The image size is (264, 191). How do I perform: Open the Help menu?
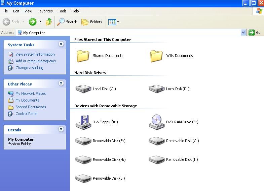click(x=75, y=11)
